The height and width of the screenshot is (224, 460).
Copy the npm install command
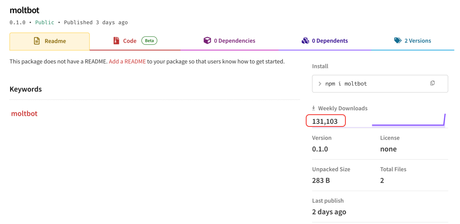click(x=432, y=83)
